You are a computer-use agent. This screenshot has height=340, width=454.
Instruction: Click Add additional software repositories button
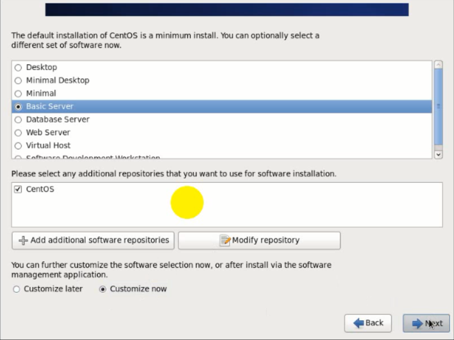tap(93, 241)
